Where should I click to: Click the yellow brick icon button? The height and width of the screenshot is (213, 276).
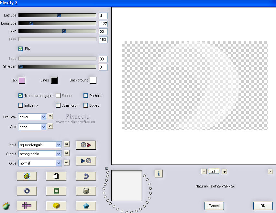pos(56,206)
